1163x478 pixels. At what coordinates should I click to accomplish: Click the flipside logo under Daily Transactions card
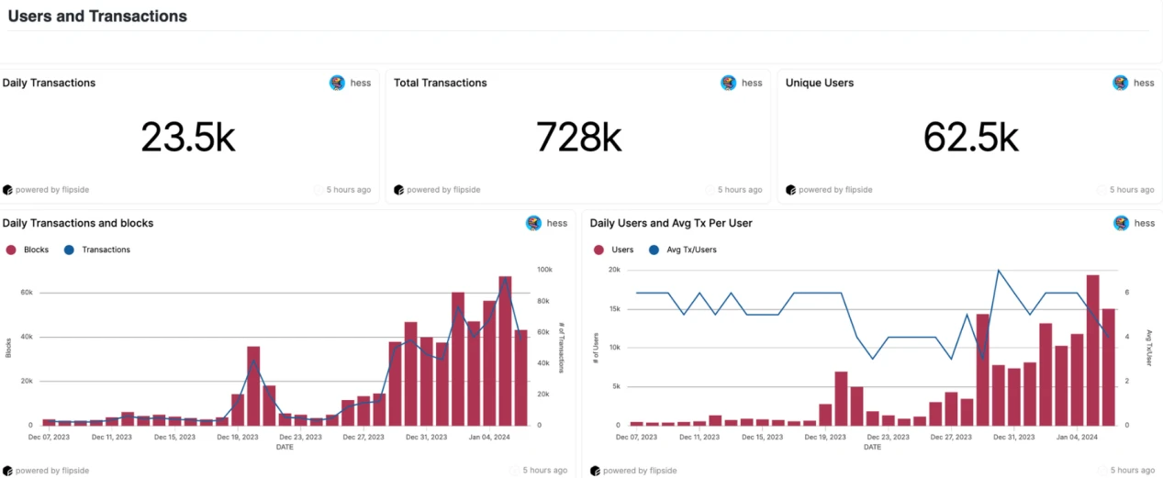7,190
